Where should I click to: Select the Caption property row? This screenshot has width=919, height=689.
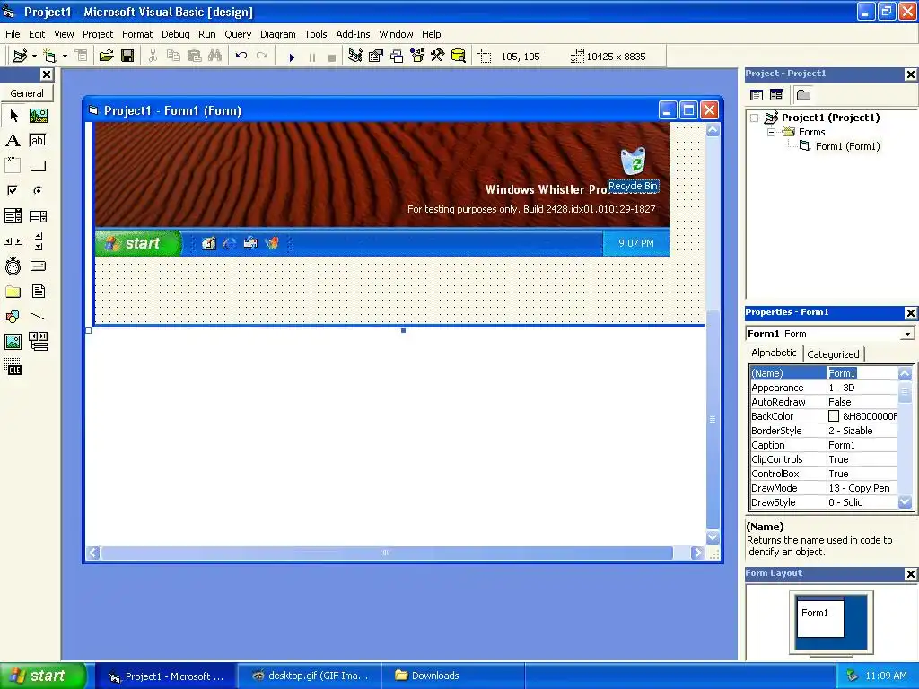[824, 445]
